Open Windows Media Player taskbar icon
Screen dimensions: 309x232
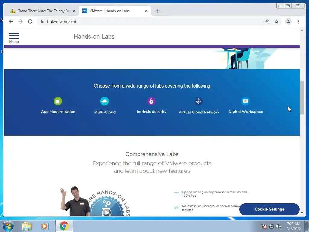[x=45, y=226]
